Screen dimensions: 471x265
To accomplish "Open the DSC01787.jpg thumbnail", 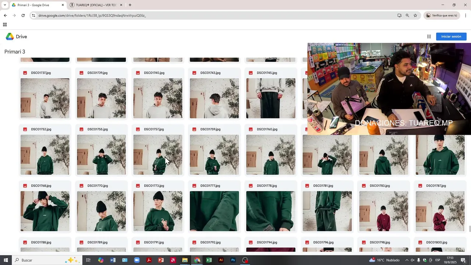I will coord(440,211).
